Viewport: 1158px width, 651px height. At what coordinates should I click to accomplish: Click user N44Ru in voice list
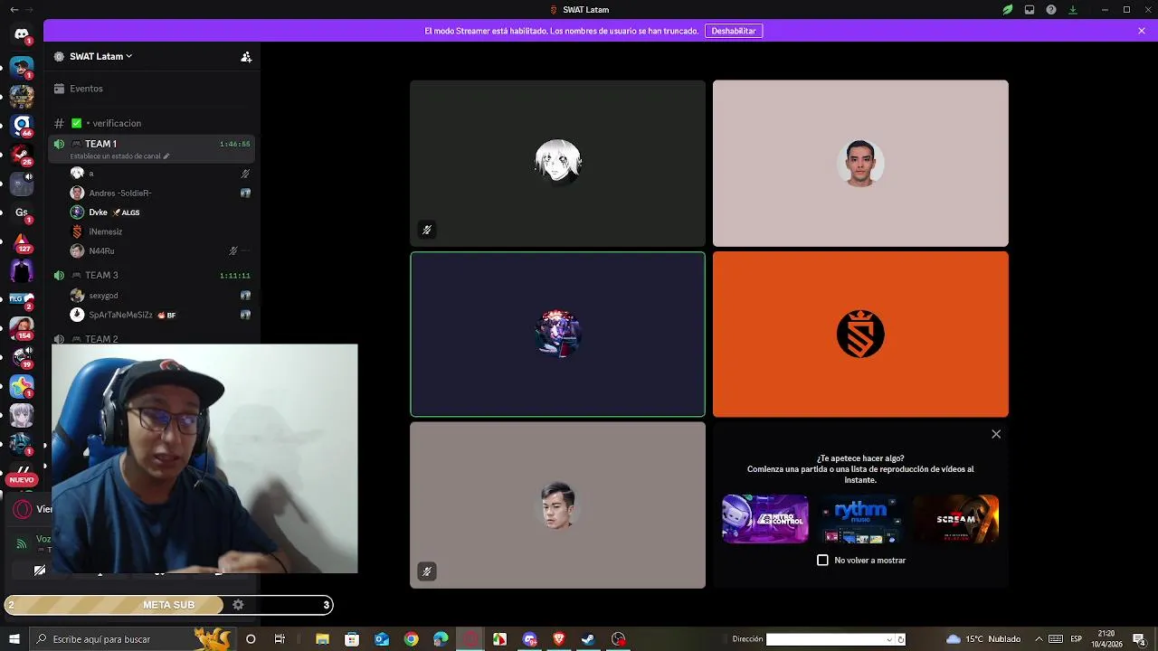101,251
